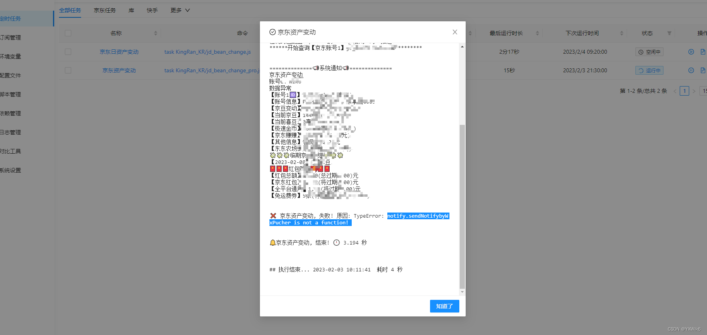Open 环境变量 in the sidebar

coord(26,56)
